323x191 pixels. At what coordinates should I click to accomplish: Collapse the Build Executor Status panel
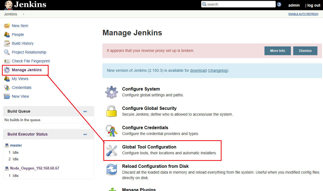pyautogui.click(x=85, y=134)
